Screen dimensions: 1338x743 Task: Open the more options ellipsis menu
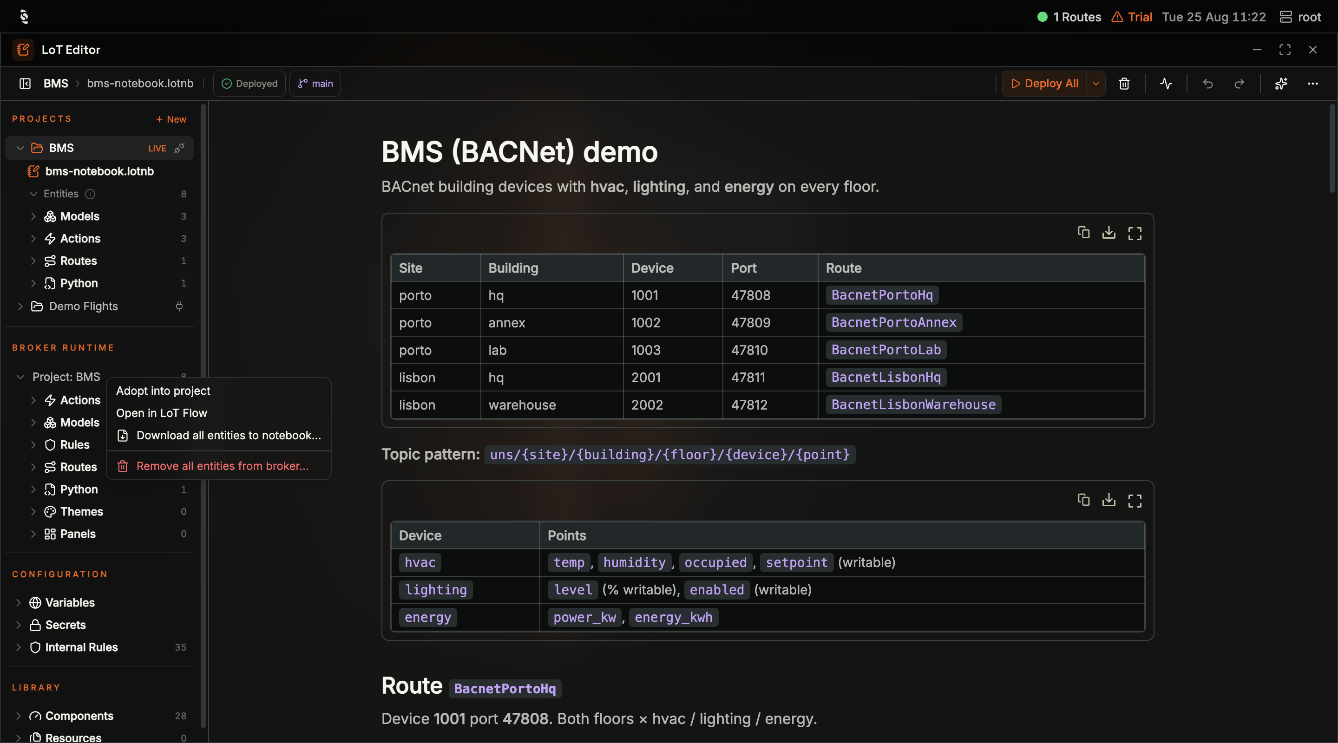[x=1312, y=84]
